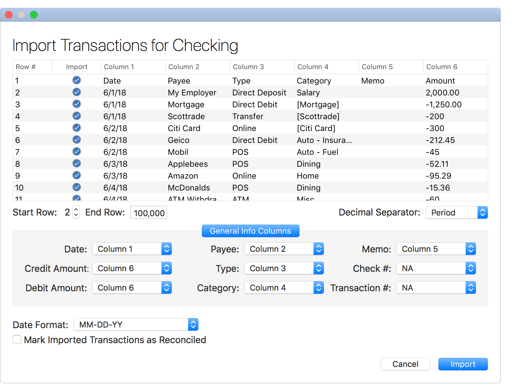
Task: Toggle import off for the Amazon row
Action: pyautogui.click(x=77, y=175)
